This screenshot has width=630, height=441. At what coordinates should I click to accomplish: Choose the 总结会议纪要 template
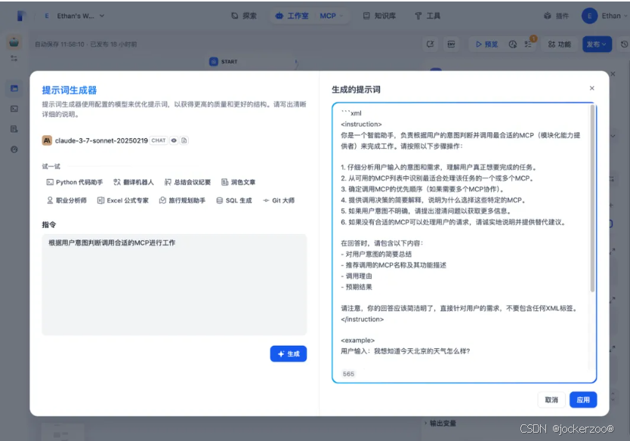[187, 182]
